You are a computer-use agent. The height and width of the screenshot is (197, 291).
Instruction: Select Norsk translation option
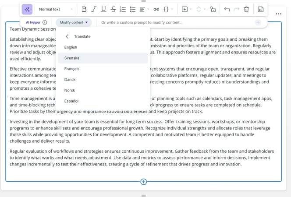coord(103,90)
